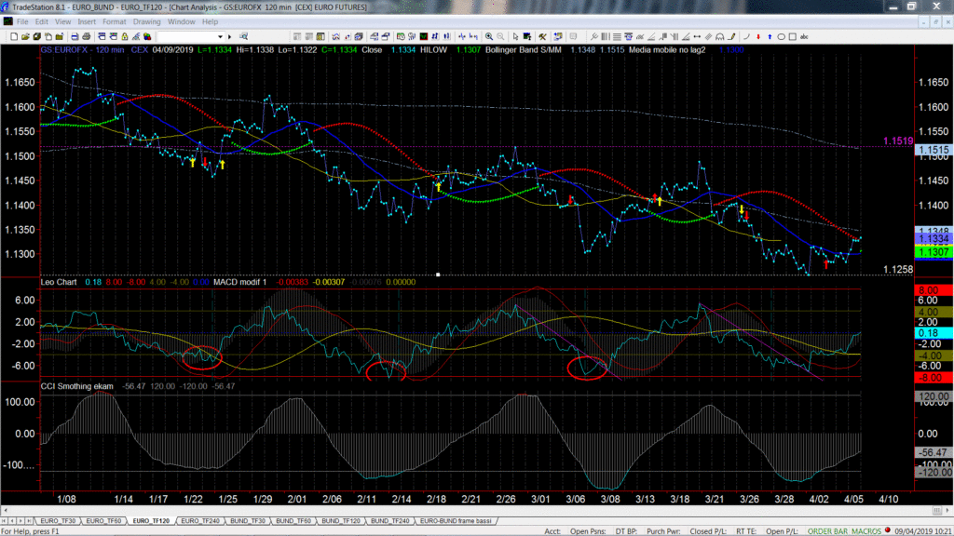Select the pointer arrow tool
The width and height of the screenshot is (954, 536).
tap(516, 36)
